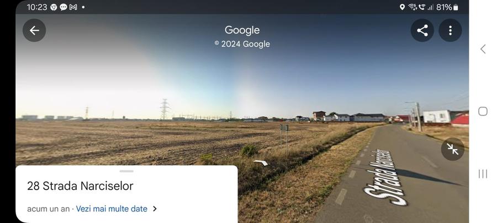Image resolution: width=497 pixels, height=223 pixels.
Task: Tap the location pin status icon
Action: (x=402, y=7)
